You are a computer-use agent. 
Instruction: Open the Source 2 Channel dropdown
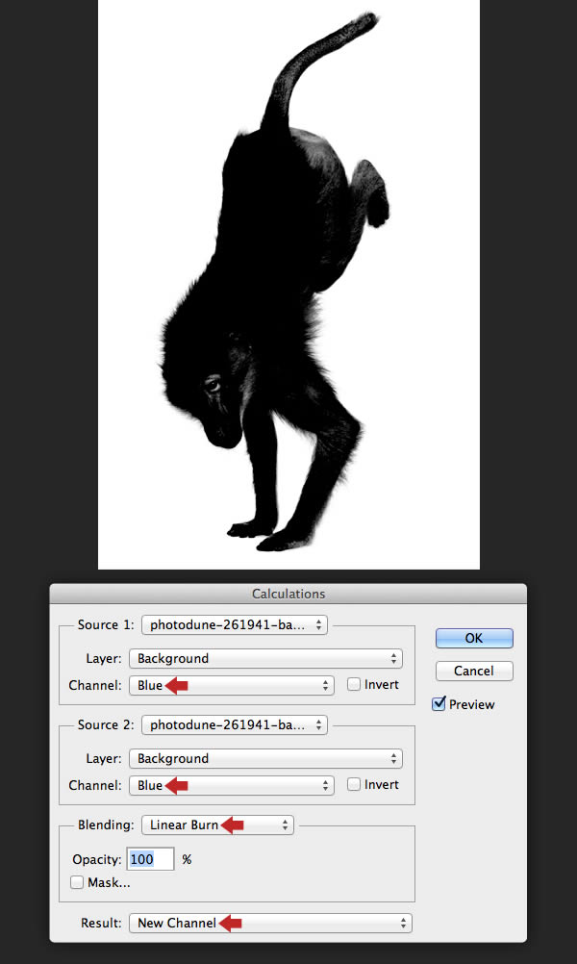click(x=232, y=786)
